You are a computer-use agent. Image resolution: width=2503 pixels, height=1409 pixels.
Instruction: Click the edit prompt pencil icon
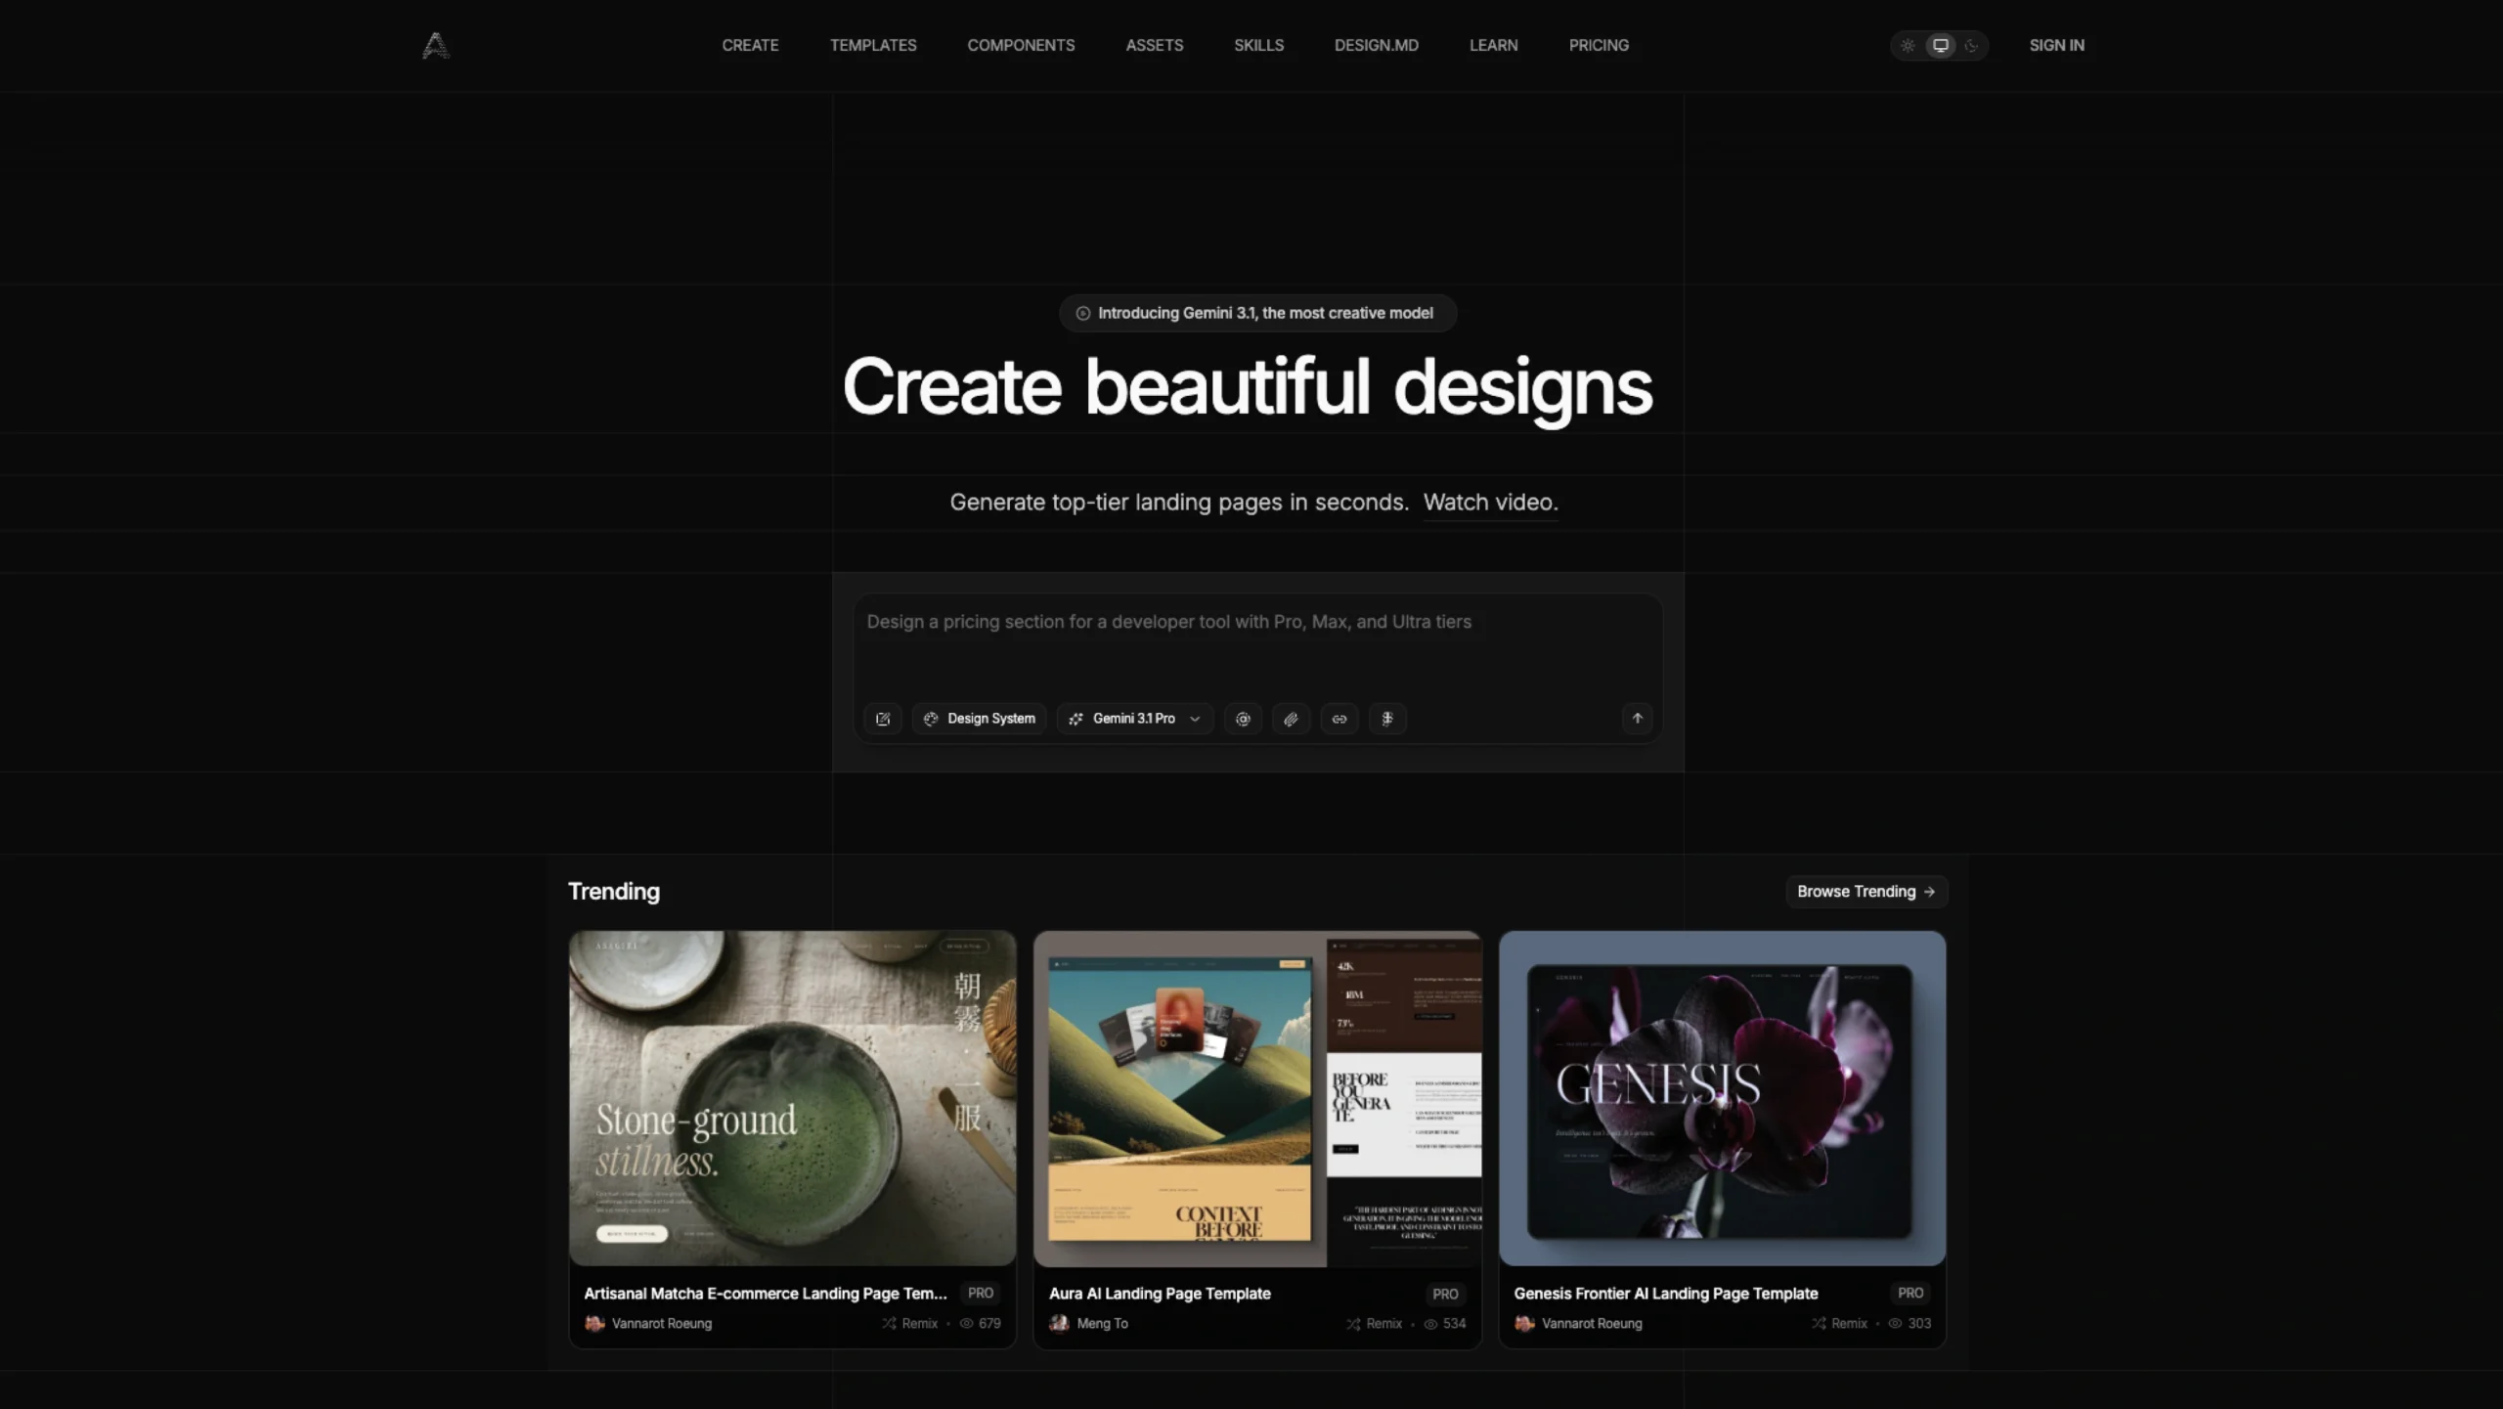click(x=883, y=719)
